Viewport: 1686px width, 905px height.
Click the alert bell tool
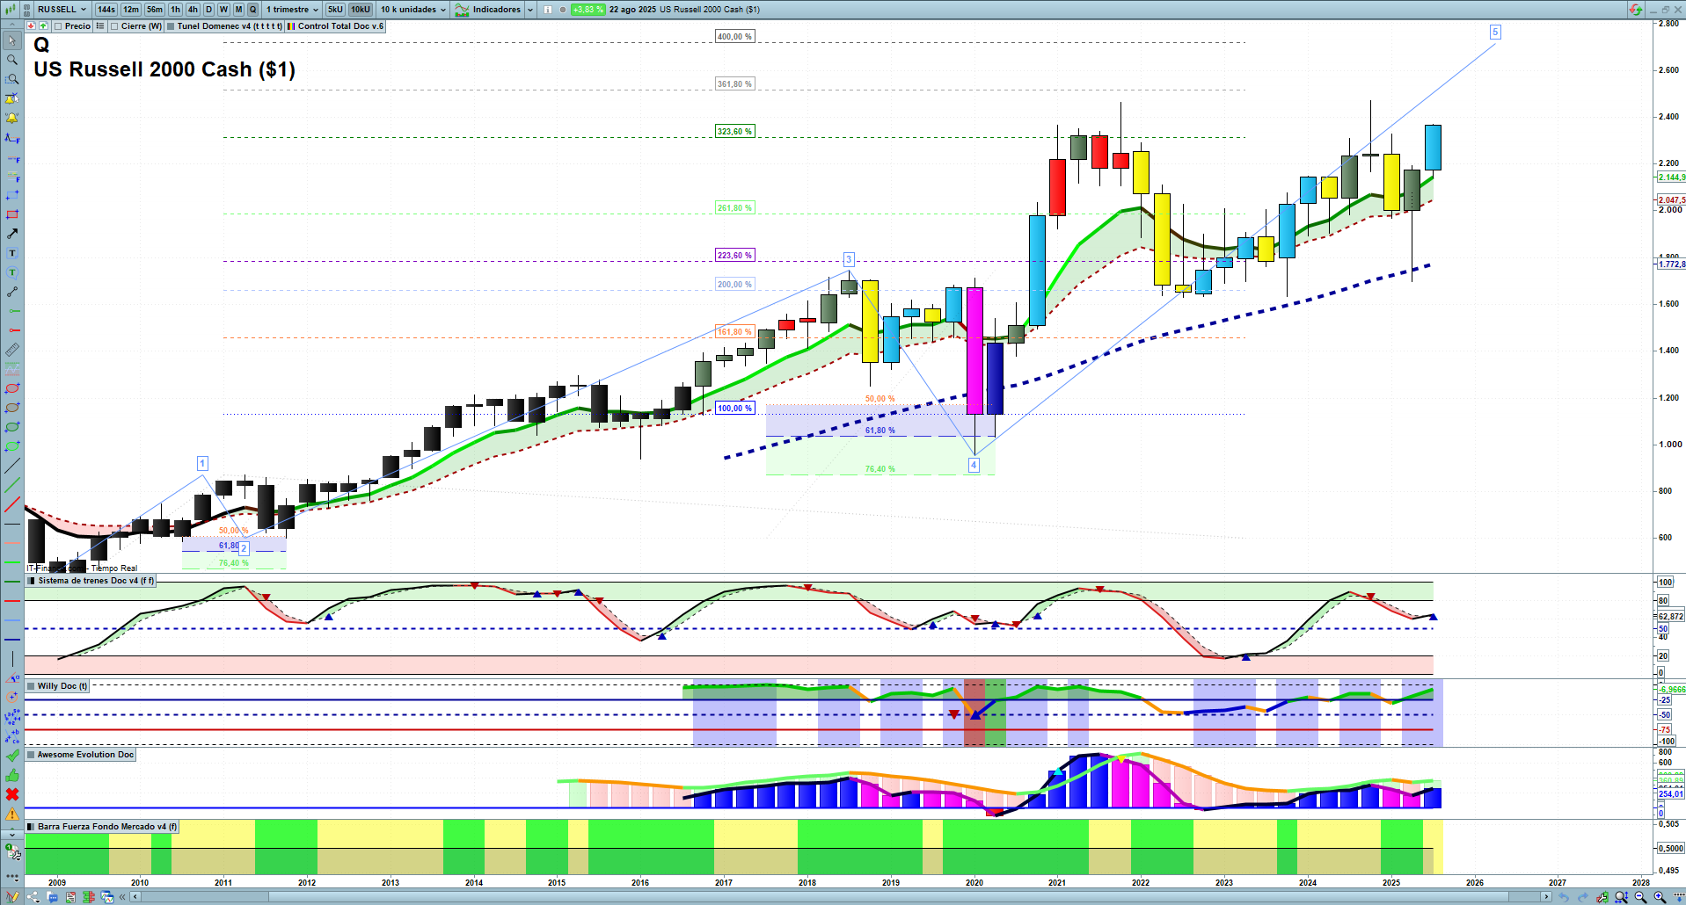tap(12, 118)
